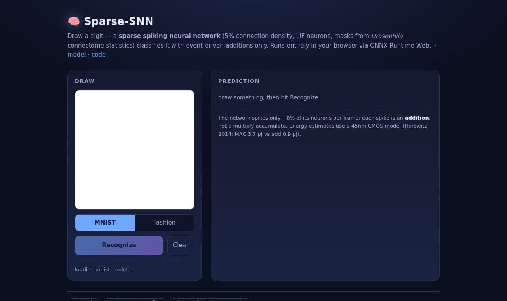Click the Recognize button
507x301 pixels.
pos(119,246)
